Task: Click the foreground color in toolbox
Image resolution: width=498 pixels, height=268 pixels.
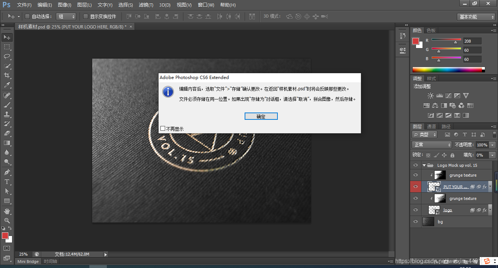Action: click(x=5, y=236)
